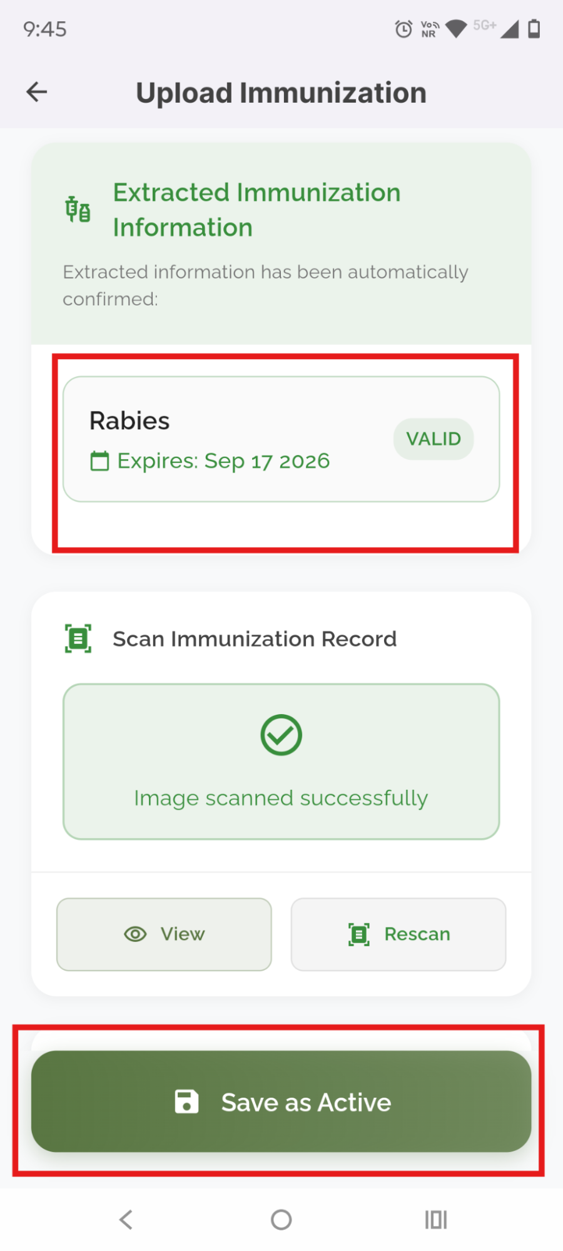Viewport: 563px width, 1251px height.
Task: Open the recent apps navigation button
Action: (436, 1219)
